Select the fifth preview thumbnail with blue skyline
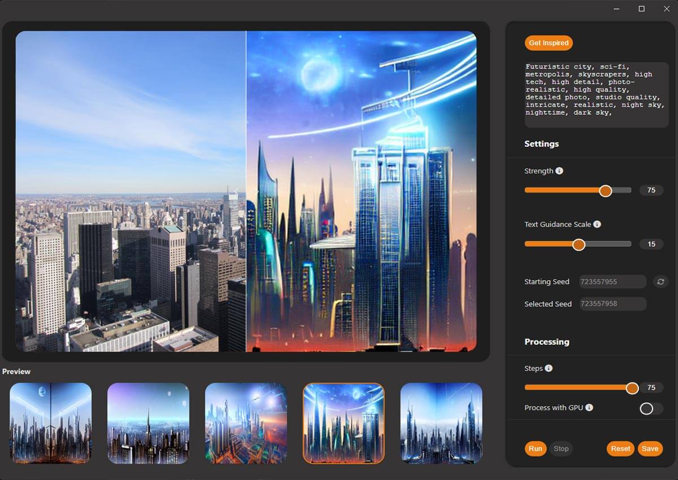 (441, 423)
